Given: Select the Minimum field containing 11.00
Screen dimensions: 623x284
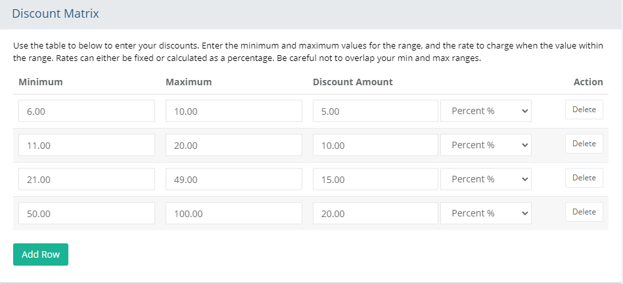Looking at the screenshot, I should pyautogui.click(x=87, y=145).
